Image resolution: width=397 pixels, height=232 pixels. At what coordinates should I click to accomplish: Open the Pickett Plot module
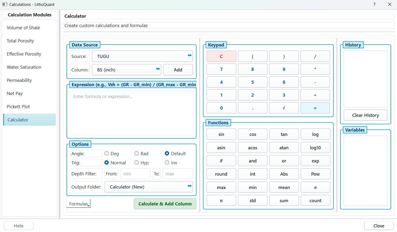(18, 107)
